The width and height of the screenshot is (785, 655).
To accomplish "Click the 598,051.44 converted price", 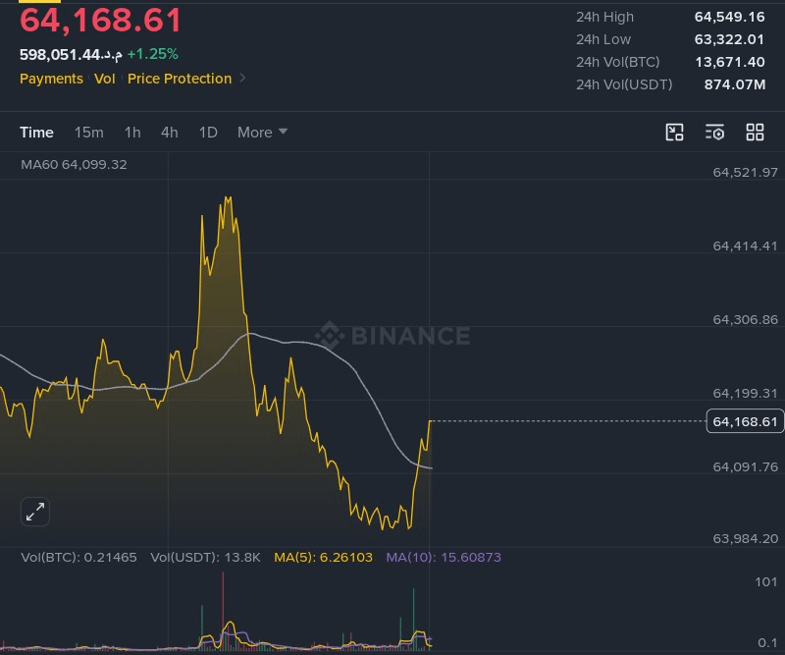I will click(71, 55).
